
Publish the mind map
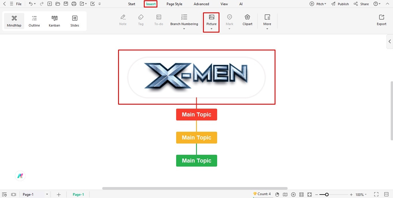340,4
